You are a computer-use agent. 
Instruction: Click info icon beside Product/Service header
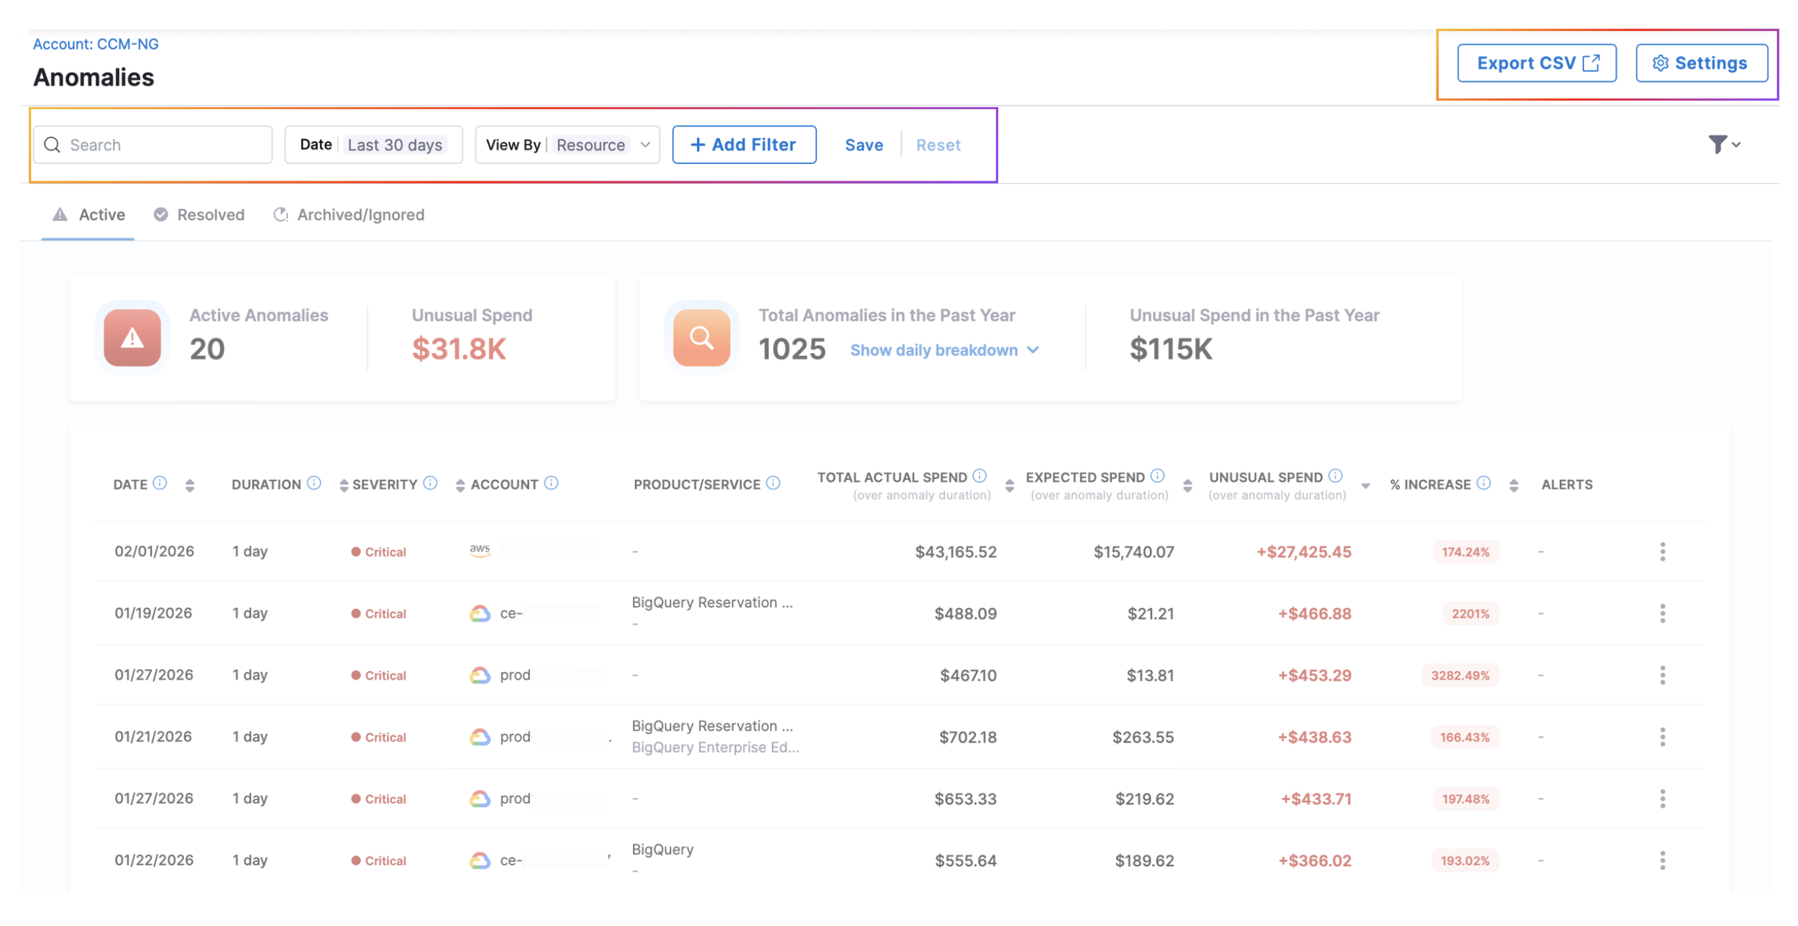pos(773,482)
